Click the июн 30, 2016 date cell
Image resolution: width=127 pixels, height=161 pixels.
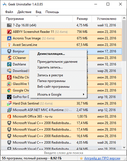tap(107, 84)
